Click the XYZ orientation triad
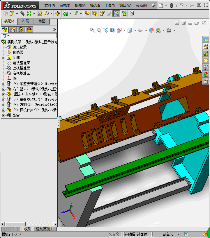This screenshot has width=210, height=238. [x=68, y=211]
